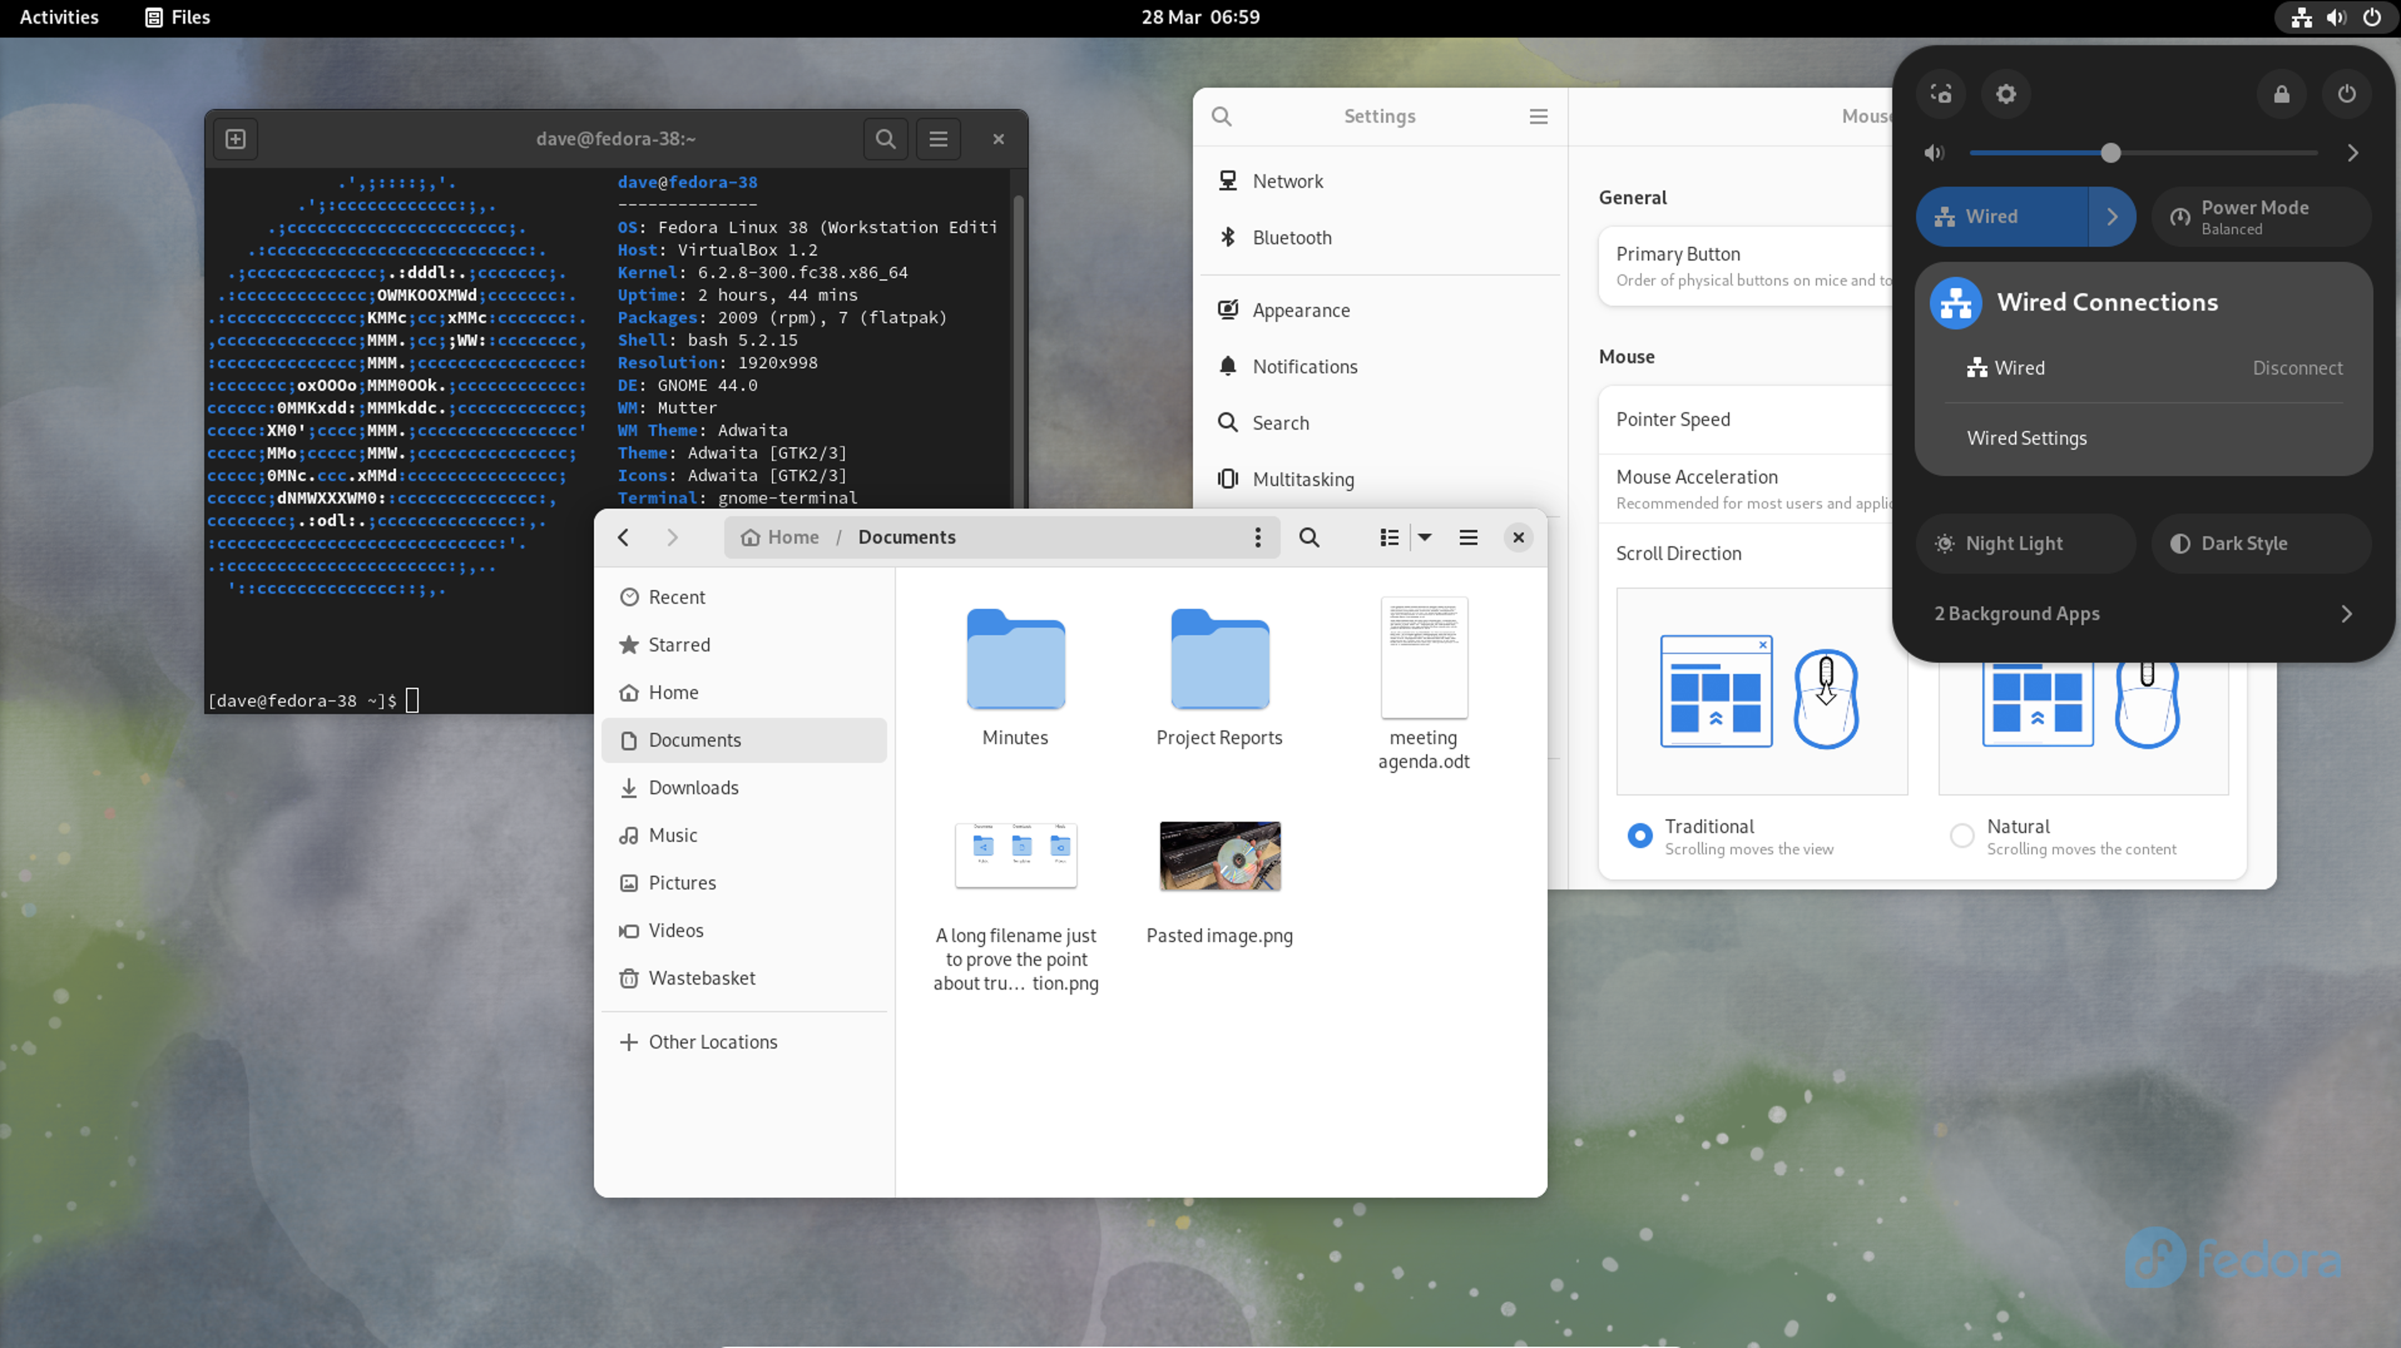Open Wired Settings button

(x=2027, y=437)
